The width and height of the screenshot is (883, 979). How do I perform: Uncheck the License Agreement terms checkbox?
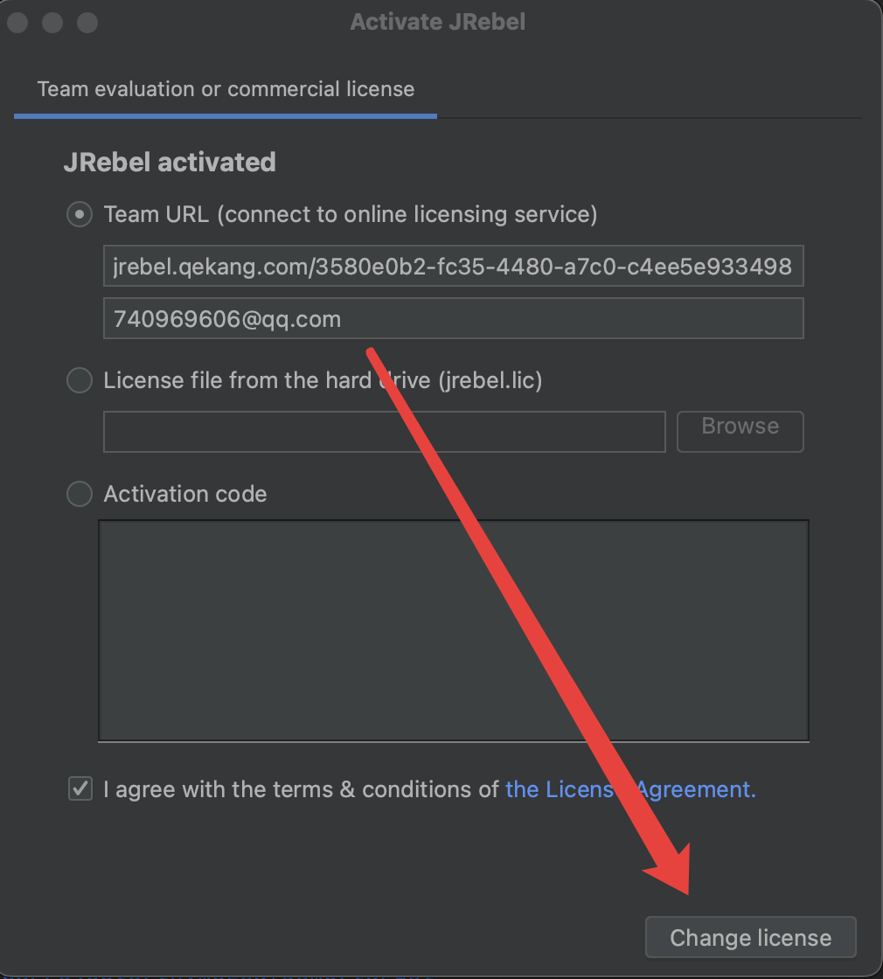pyautogui.click(x=80, y=789)
